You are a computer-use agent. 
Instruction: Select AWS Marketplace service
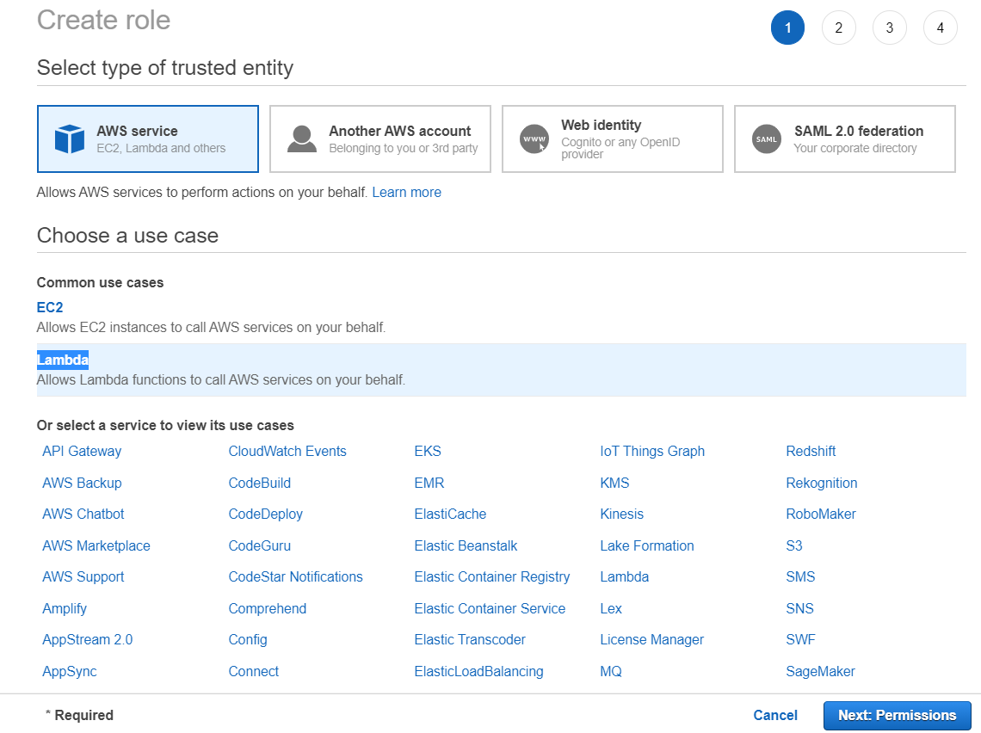tap(96, 546)
